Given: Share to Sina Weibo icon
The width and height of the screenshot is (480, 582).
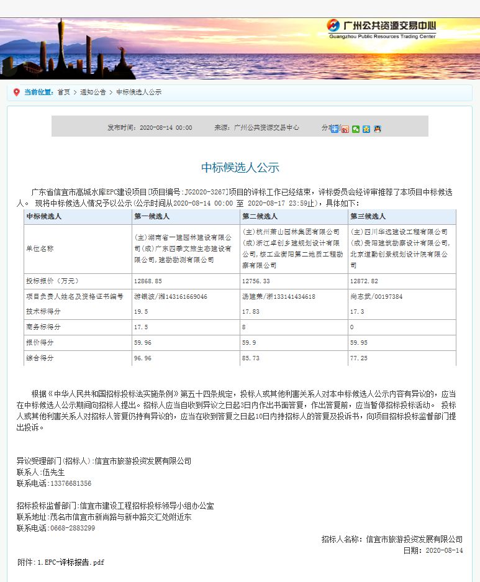Looking at the screenshot, I should pos(345,129).
